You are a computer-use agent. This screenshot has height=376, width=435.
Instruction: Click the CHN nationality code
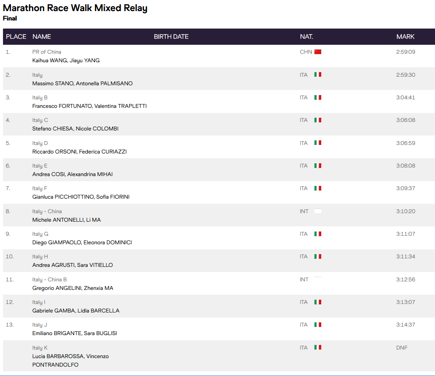coord(306,52)
